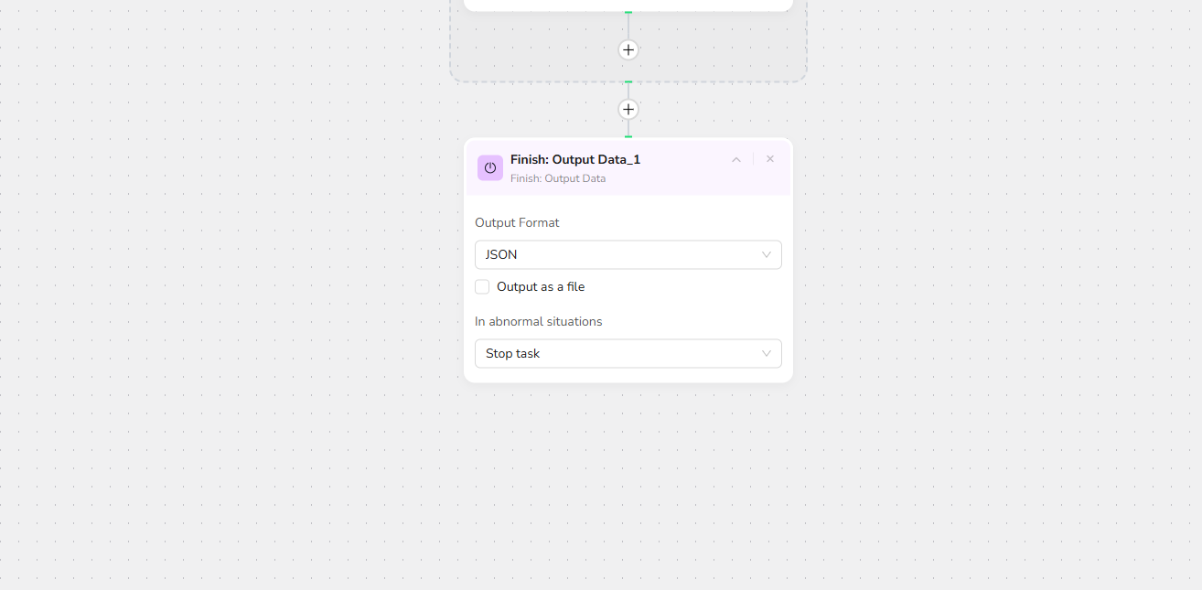1202x590 pixels.
Task: Enable the Output as a file checkbox
Action: point(482,287)
